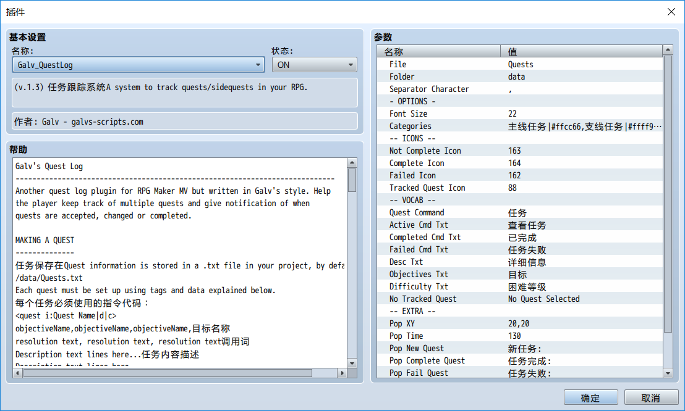Select the Pop New Quest parameter

520,349
